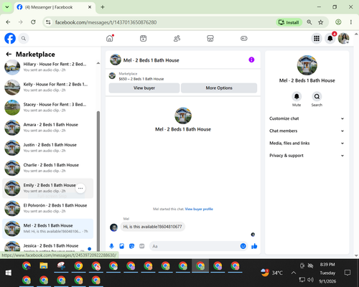Viewport: 359px width, 287px height.
Task: Click Mel's message 'Hi, is this available?'
Action: [x=152, y=227]
